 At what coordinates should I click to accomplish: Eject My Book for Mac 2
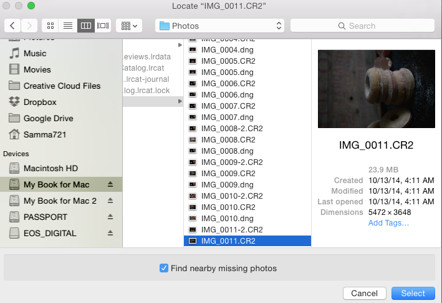[x=110, y=201]
